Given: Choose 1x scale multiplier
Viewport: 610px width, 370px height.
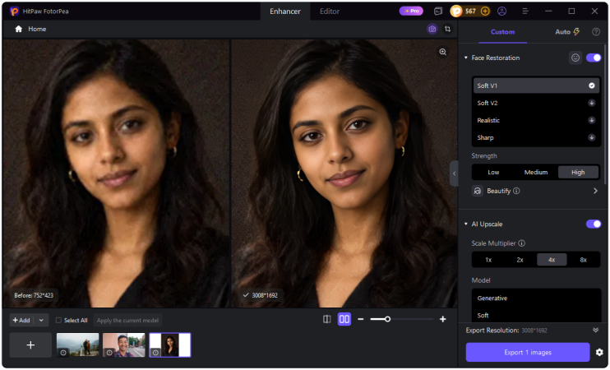Looking at the screenshot, I should pyautogui.click(x=488, y=260).
